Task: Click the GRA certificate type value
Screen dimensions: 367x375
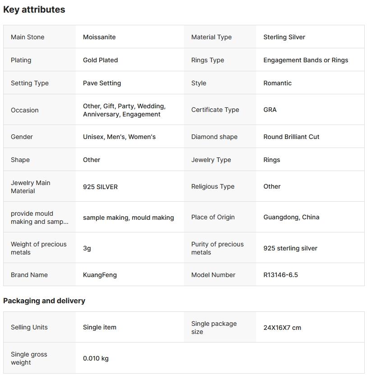Action: pos(270,110)
